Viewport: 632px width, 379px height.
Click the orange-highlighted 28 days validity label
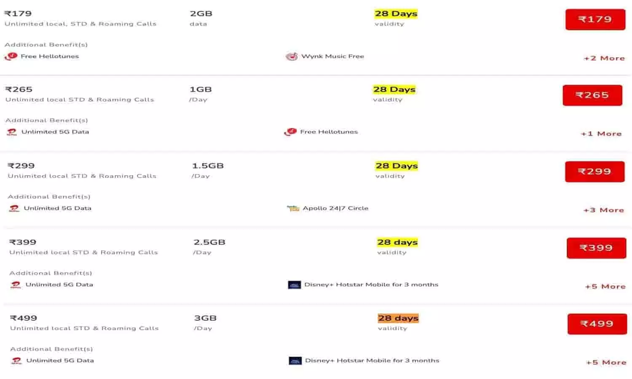pyautogui.click(x=398, y=318)
